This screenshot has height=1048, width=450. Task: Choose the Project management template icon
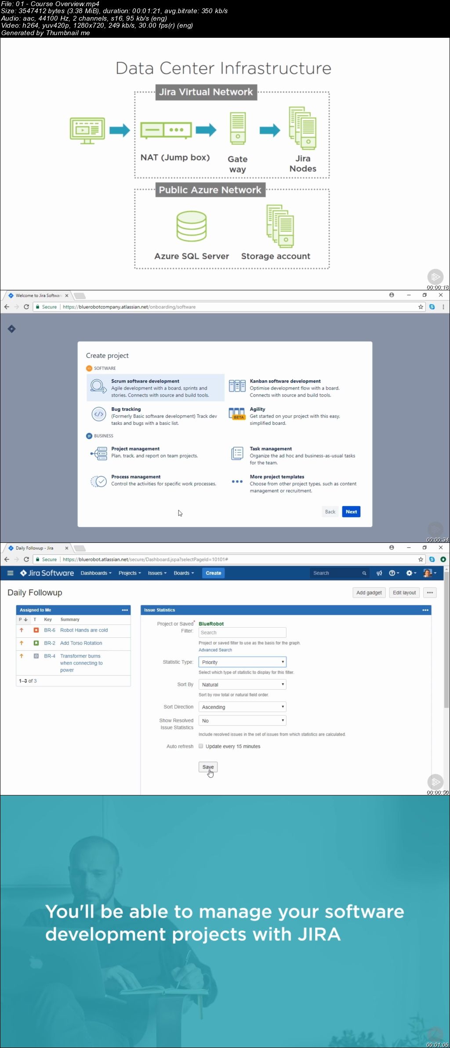click(99, 453)
